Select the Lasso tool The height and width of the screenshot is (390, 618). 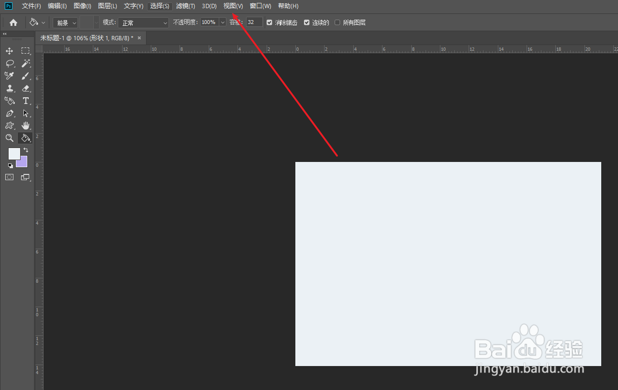(x=10, y=63)
